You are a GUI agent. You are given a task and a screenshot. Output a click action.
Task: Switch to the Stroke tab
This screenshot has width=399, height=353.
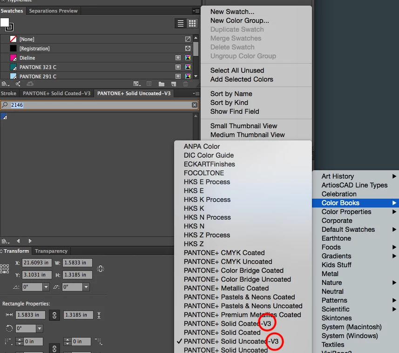8,93
